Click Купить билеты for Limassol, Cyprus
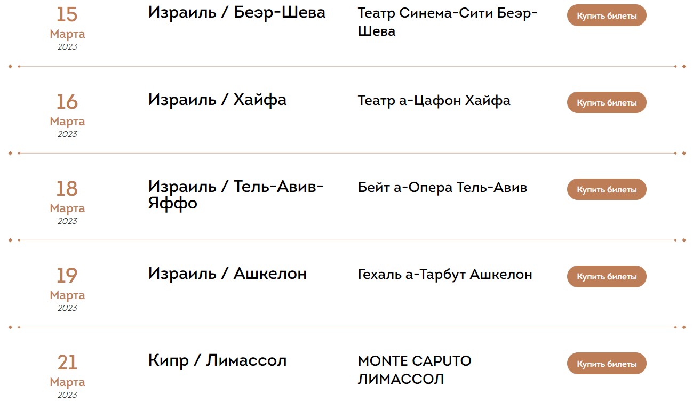693x402 pixels. tap(606, 364)
